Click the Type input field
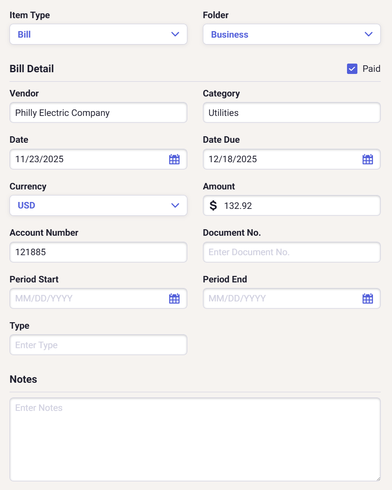 pyautogui.click(x=98, y=345)
